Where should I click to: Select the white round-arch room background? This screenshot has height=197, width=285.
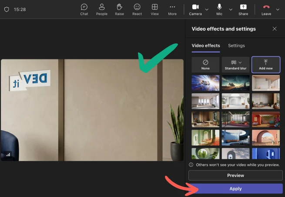[235, 101]
